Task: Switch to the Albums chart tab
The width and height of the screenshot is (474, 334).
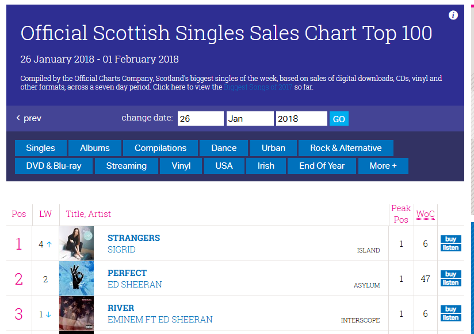Action: click(x=94, y=148)
